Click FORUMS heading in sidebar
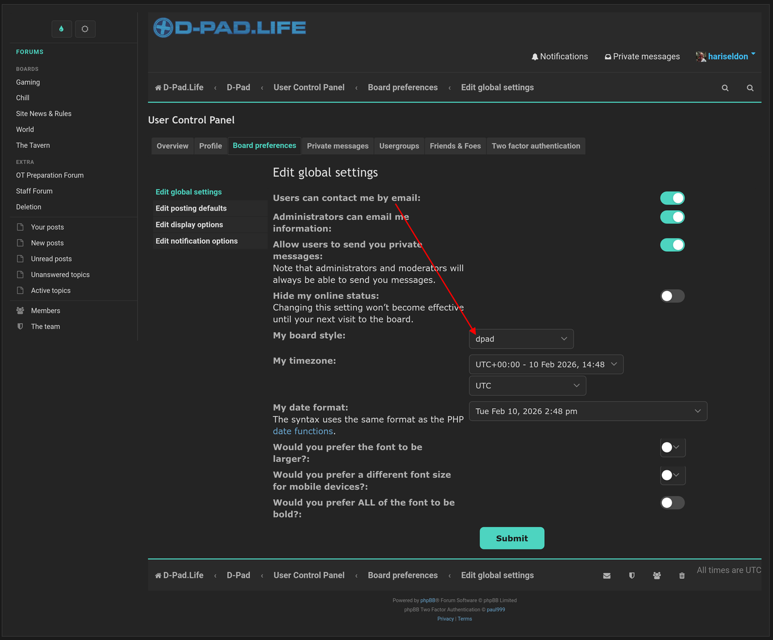Viewport: 773px width, 640px height. click(30, 52)
